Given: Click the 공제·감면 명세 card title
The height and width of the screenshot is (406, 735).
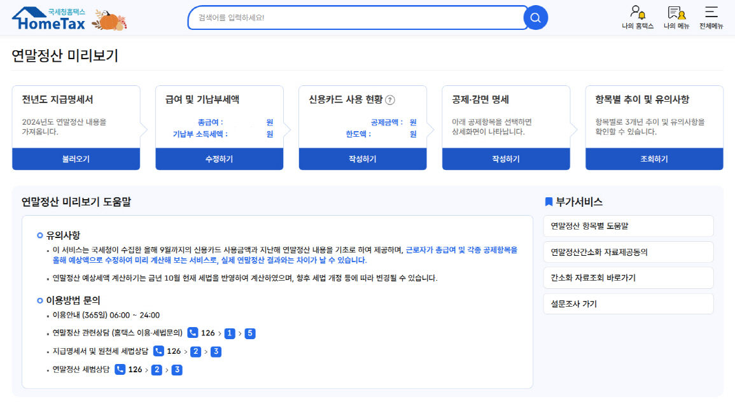Looking at the screenshot, I should click(x=480, y=99).
